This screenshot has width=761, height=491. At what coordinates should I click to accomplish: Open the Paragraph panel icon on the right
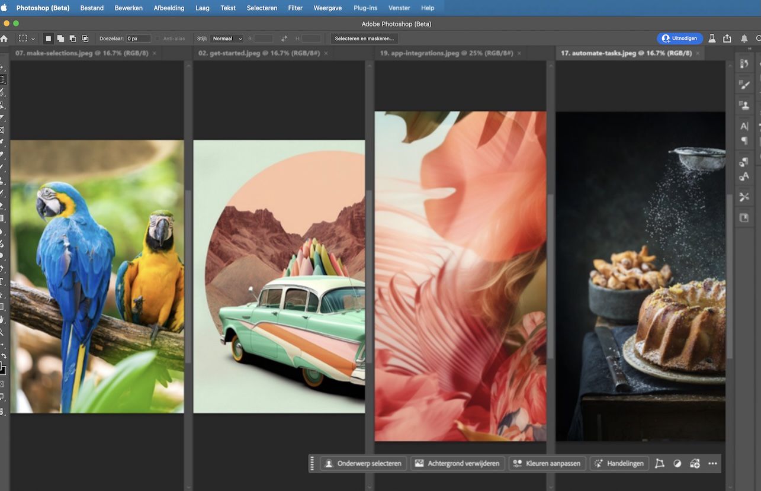pyautogui.click(x=744, y=140)
